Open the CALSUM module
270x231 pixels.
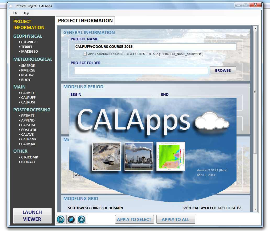click(28, 125)
